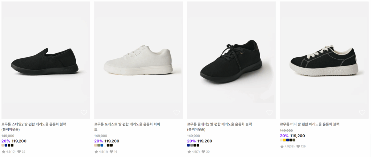This screenshot has height=157, width=371.
Task: Favorite the 버디 sneaker via heart icon
Action: [362, 112]
